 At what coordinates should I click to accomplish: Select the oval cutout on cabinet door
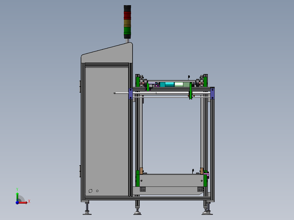pos(90,191)
